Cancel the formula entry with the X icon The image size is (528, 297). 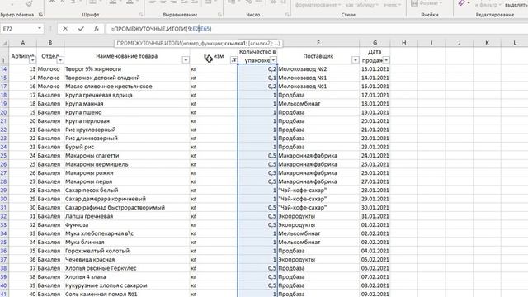click(65, 29)
